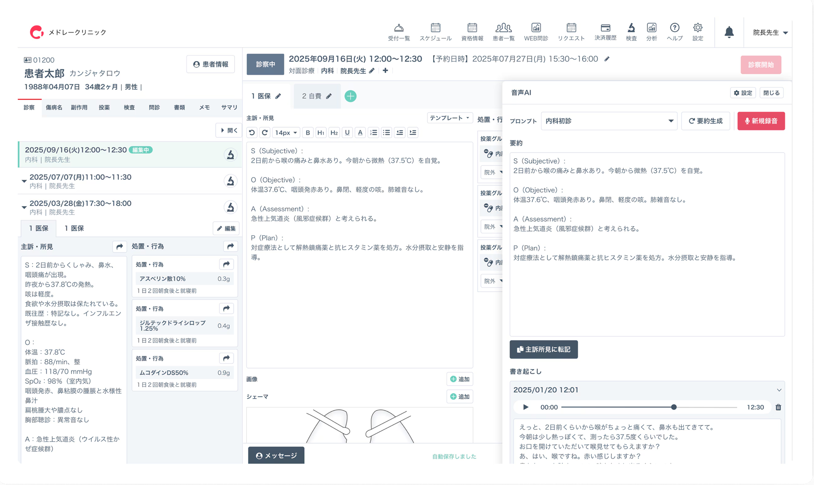The height and width of the screenshot is (485, 814).
Task: Copy アスベリン散10% prescription with arrow icon
Action: [226, 265]
